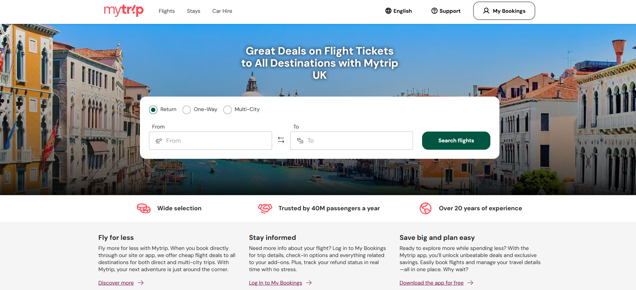
Task: Select the One-Way trip option
Action: coord(187,110)
